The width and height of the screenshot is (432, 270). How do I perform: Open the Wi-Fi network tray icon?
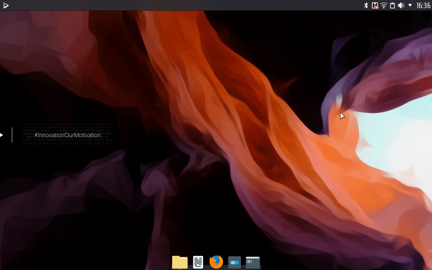pyautogui.click(x=384, y=5)
